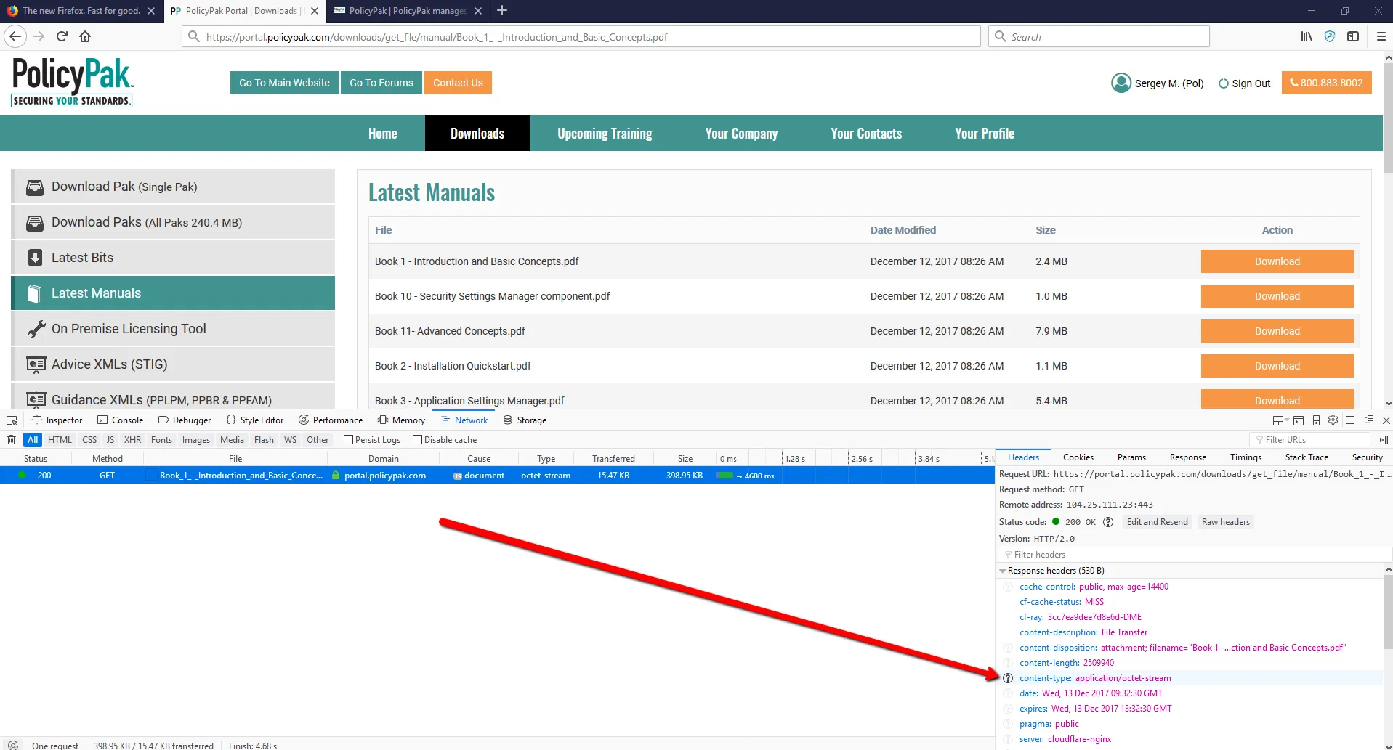The height and width of the screenshot is (750, 1393).
Task: Reload the page with the refresh icon
Action: tap(62, 37)
